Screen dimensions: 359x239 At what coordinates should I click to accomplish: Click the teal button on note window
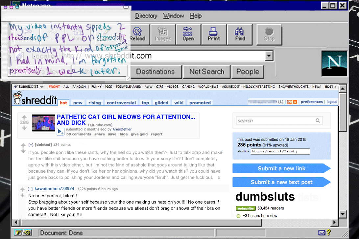[17, 7]
